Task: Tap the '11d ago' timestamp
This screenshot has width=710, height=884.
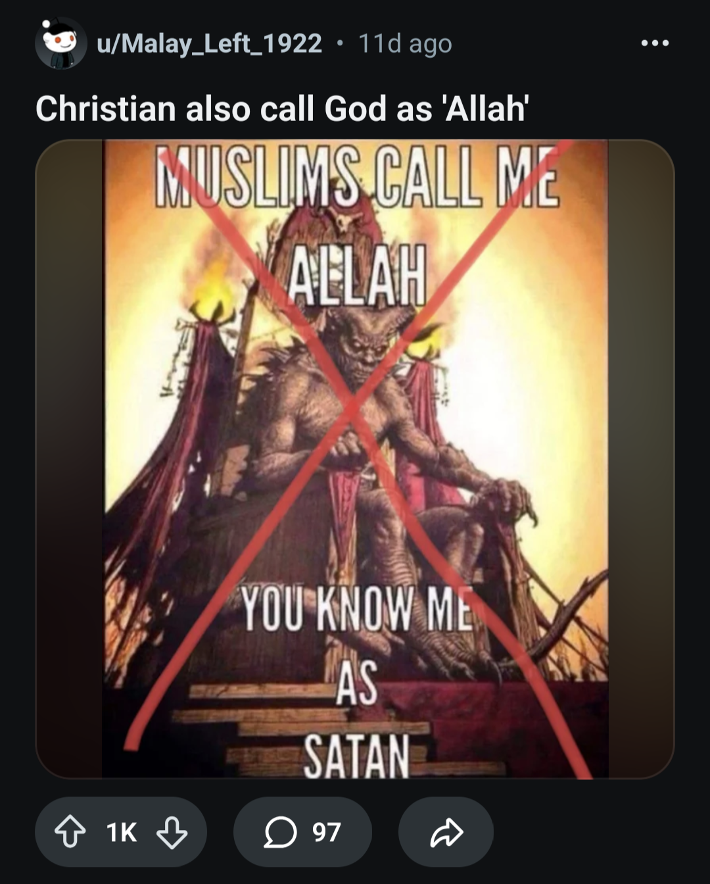Action: [405, 43]
